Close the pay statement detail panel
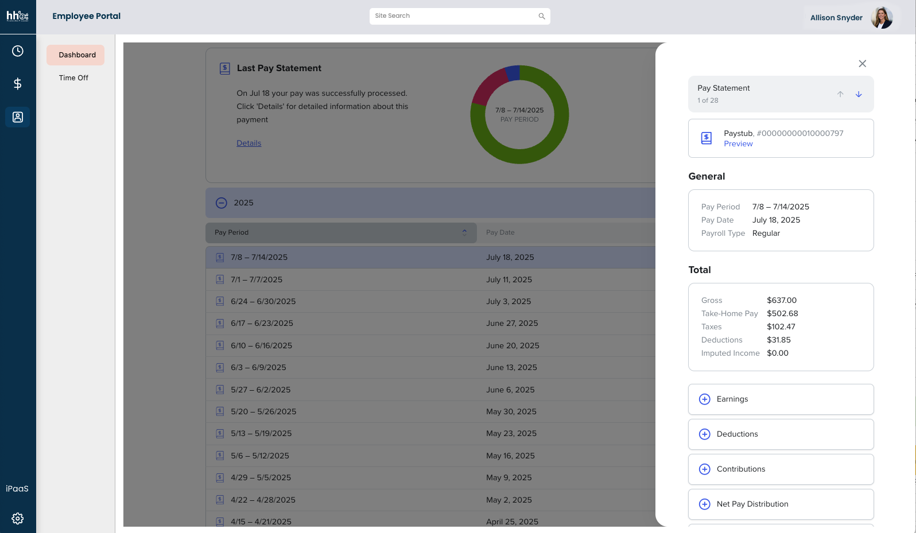916x533 pixels. tap(862, 64)
